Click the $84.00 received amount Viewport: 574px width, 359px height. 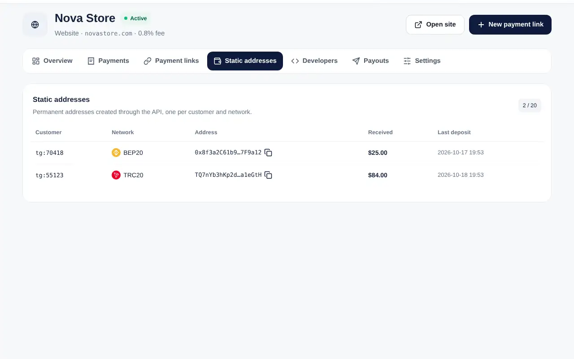[378, 175]
